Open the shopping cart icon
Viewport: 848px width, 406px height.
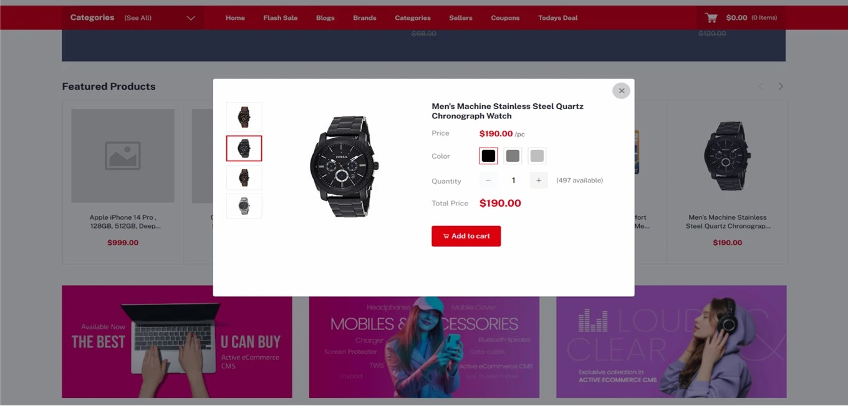click(711, 17)
